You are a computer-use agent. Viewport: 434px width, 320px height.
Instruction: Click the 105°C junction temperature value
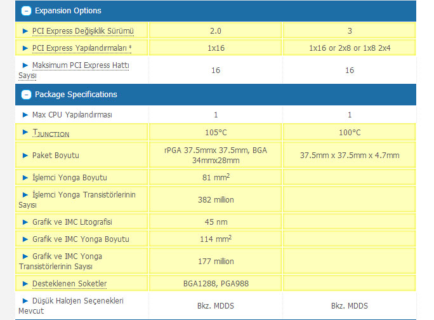click(216, 133)
